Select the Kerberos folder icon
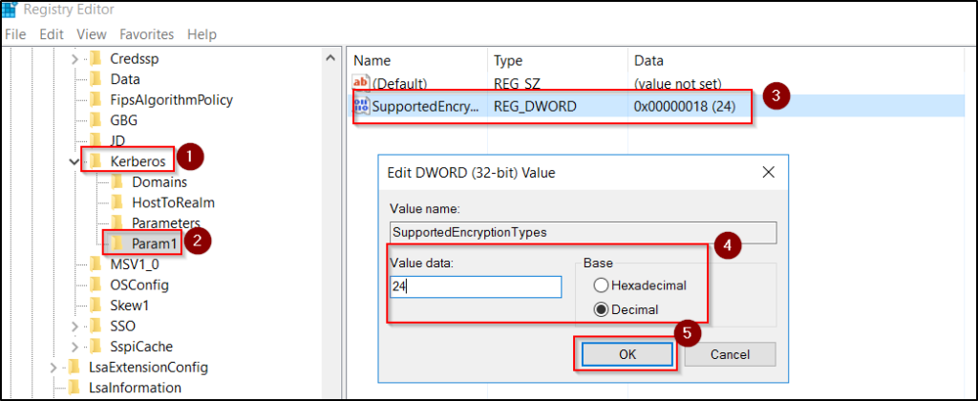 coord(96,161)
